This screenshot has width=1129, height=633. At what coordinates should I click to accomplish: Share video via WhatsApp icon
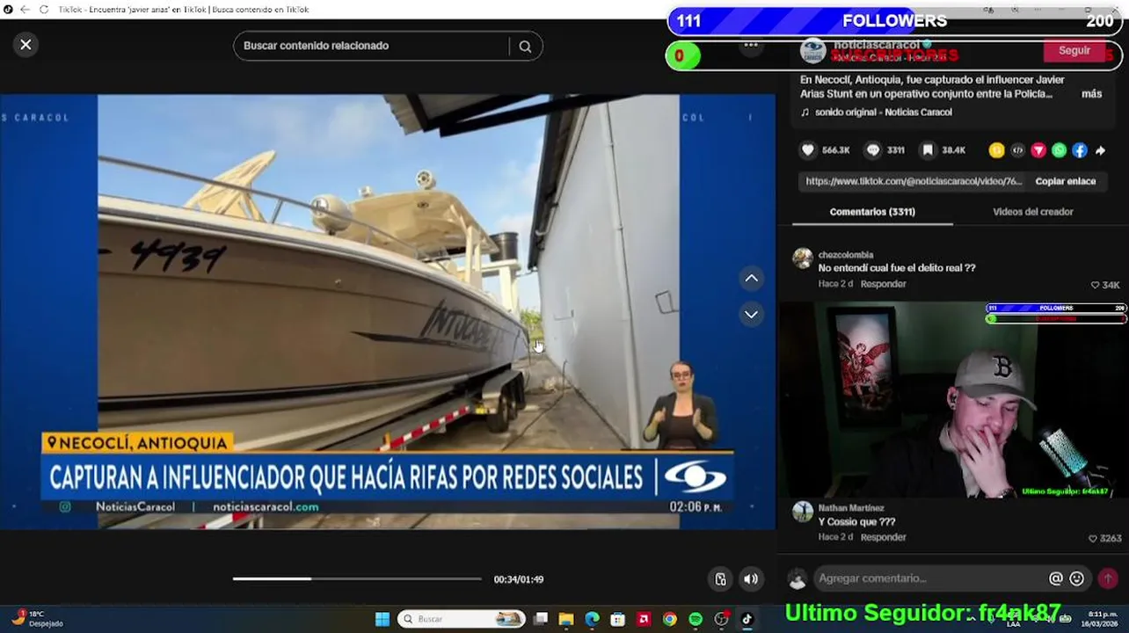coord(1059,150)
